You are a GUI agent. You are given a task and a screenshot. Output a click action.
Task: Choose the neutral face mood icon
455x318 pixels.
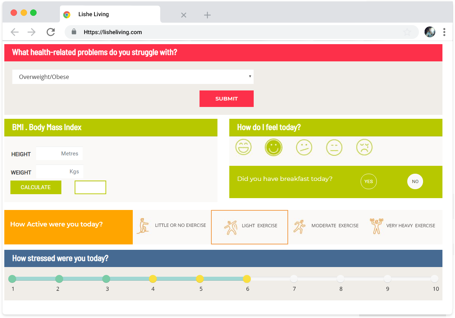(x=334, y=147)
